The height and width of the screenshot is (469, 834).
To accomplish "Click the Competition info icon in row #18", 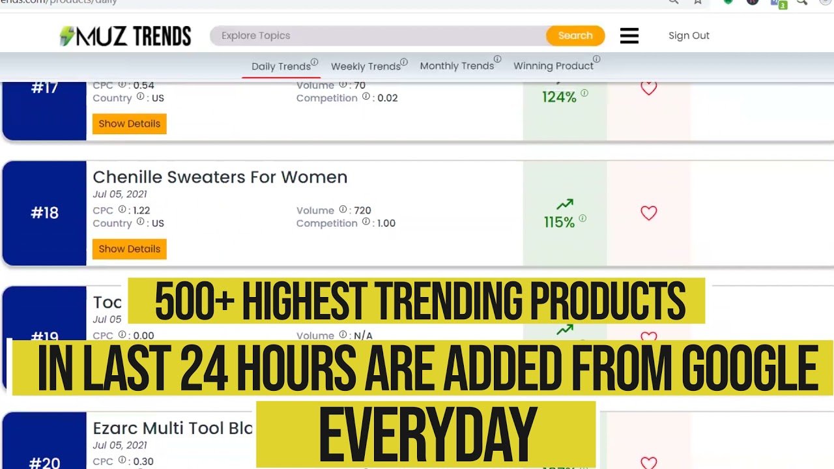I will (366, 222).
